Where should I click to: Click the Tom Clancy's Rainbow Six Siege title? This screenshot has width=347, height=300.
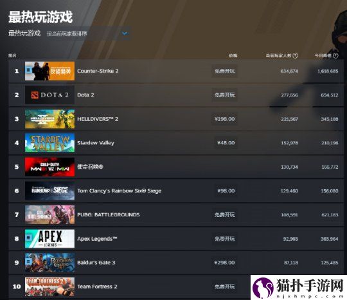pos(120,191)
